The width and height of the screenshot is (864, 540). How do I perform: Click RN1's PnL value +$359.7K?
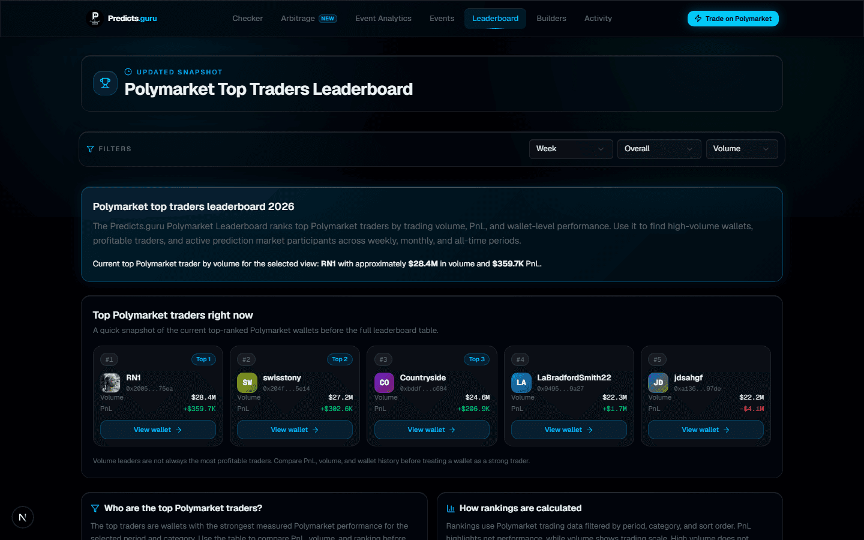tap(200, 409)
